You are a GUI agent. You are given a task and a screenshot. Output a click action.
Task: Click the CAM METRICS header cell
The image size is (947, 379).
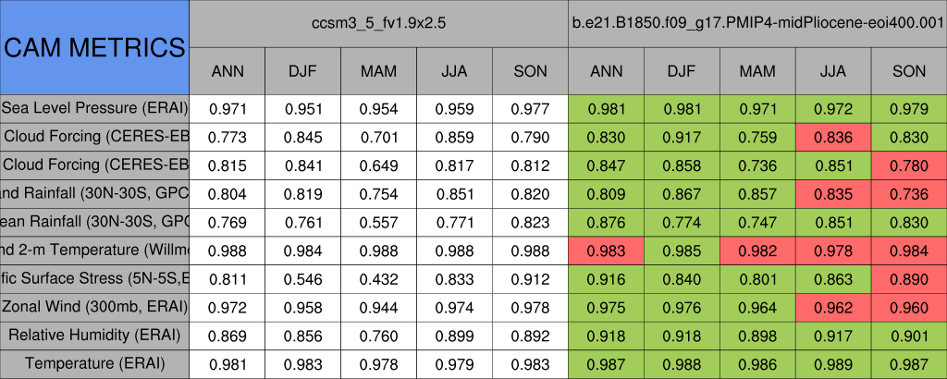click(94, 46)
